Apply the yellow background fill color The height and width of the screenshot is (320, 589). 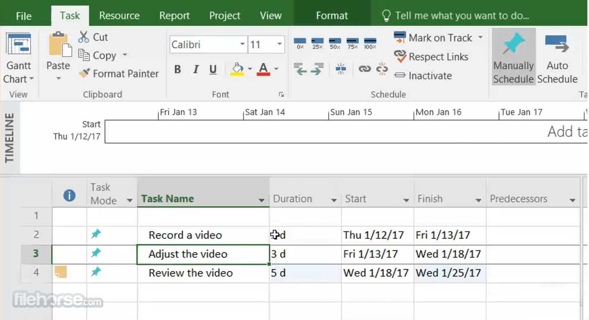click(237, 69)
